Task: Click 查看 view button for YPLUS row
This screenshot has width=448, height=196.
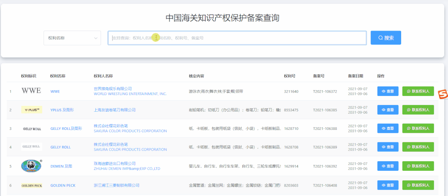Action: tap(388, 110)
